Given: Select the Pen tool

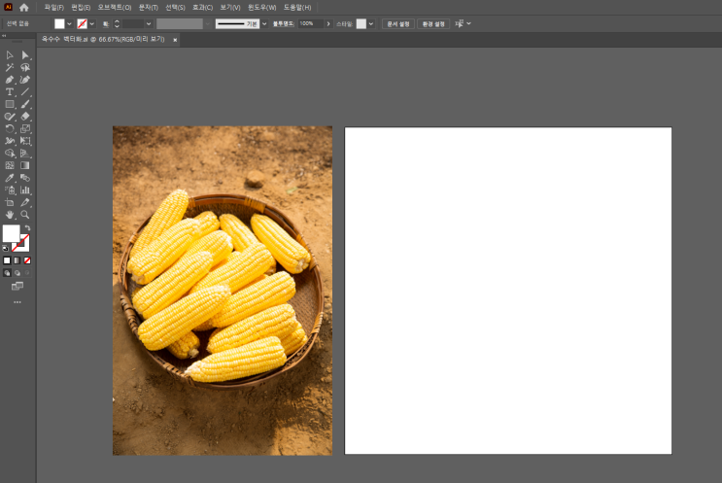Looking at the screenshot, I should pyautogui.click(x=10, y=80).
